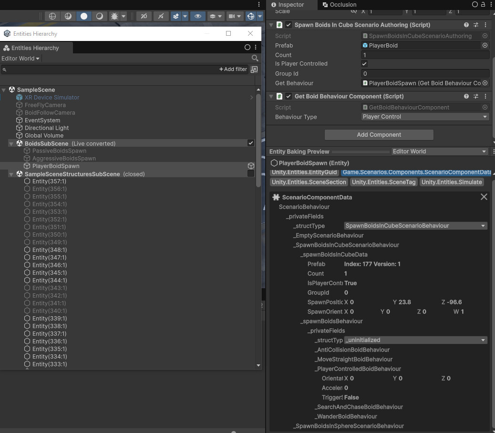Click the Add filter field in the hierarchy
The height and width of the screenshot is (433, 495).
coord(233,69)
